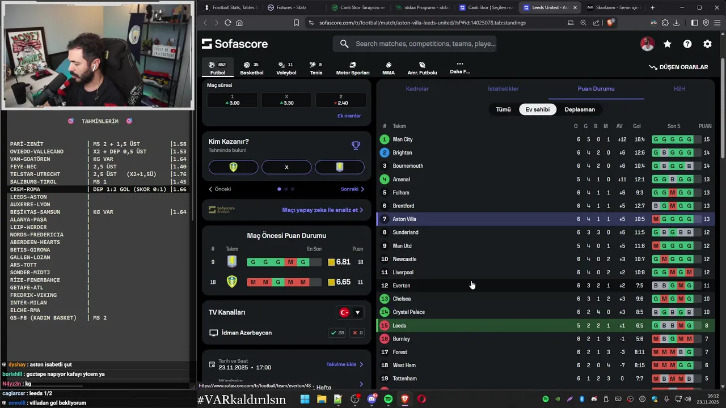Click the green checkmark vote 28
726x408 pixels.
337,333
